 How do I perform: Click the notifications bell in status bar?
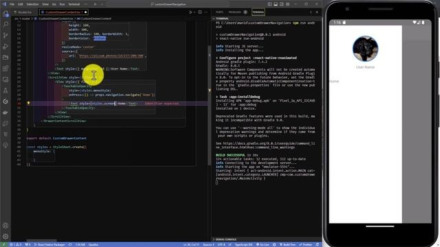pyautogui.click(x=318, y=245)
